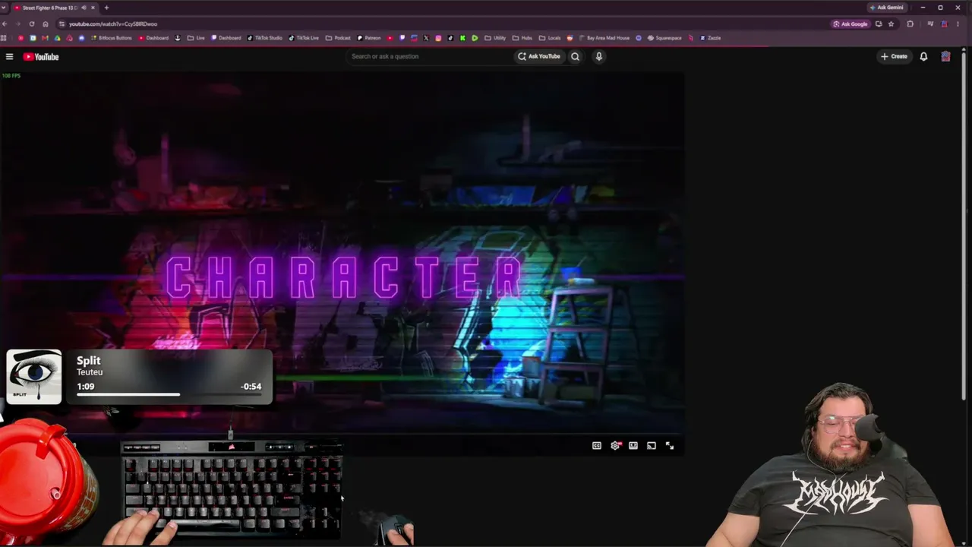Click the Ask YouTube button
The height and width of the screenshot is (547, 972).
tap(539, 56)
